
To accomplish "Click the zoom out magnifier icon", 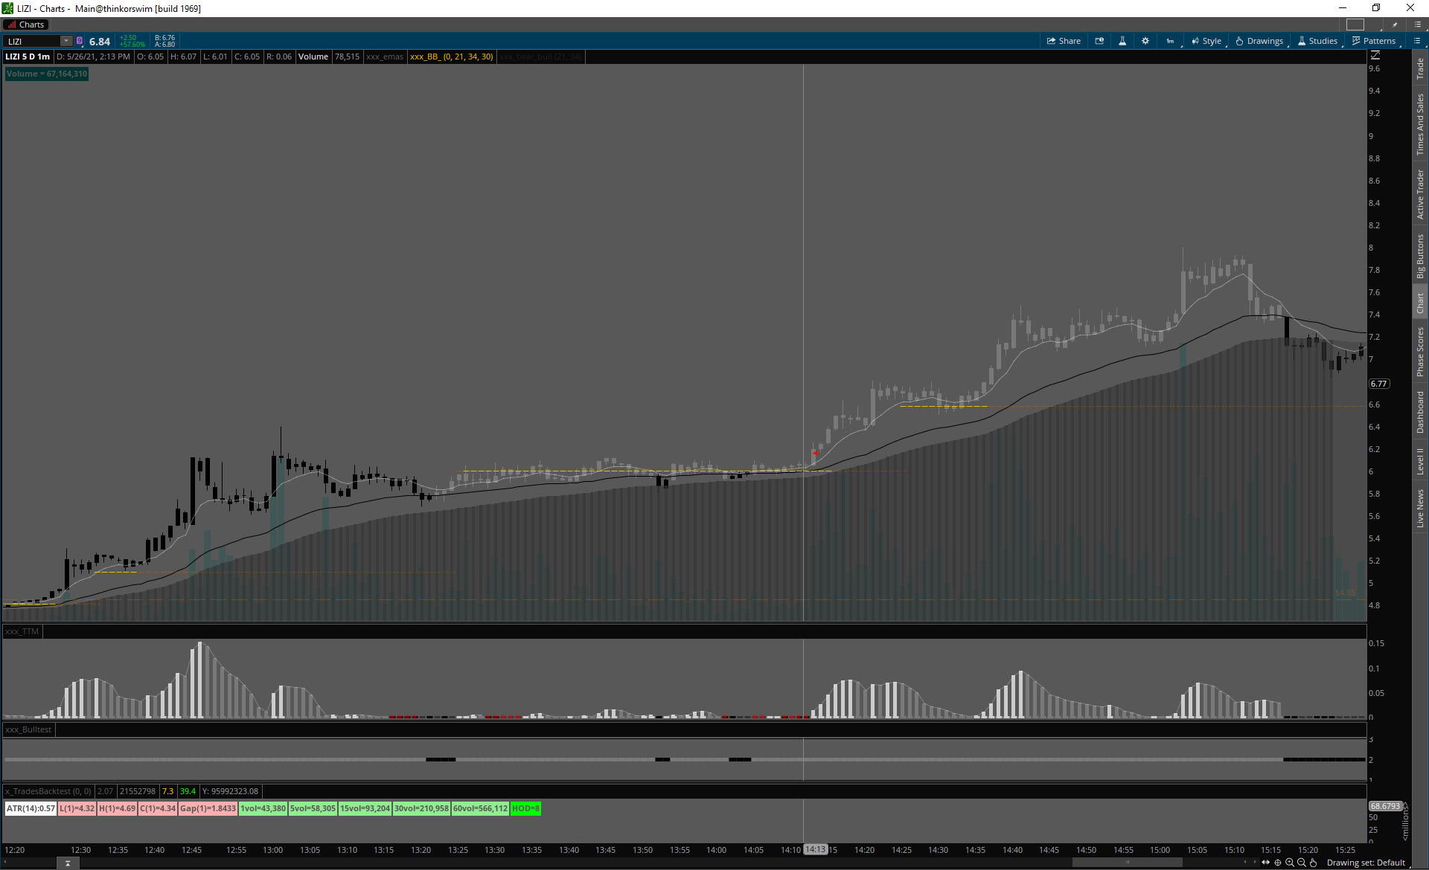I will point(1302,863).
